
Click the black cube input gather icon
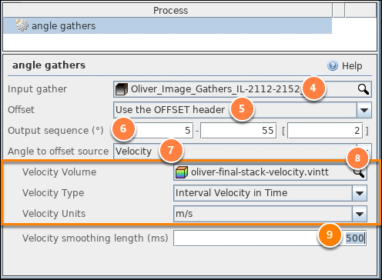122,89
